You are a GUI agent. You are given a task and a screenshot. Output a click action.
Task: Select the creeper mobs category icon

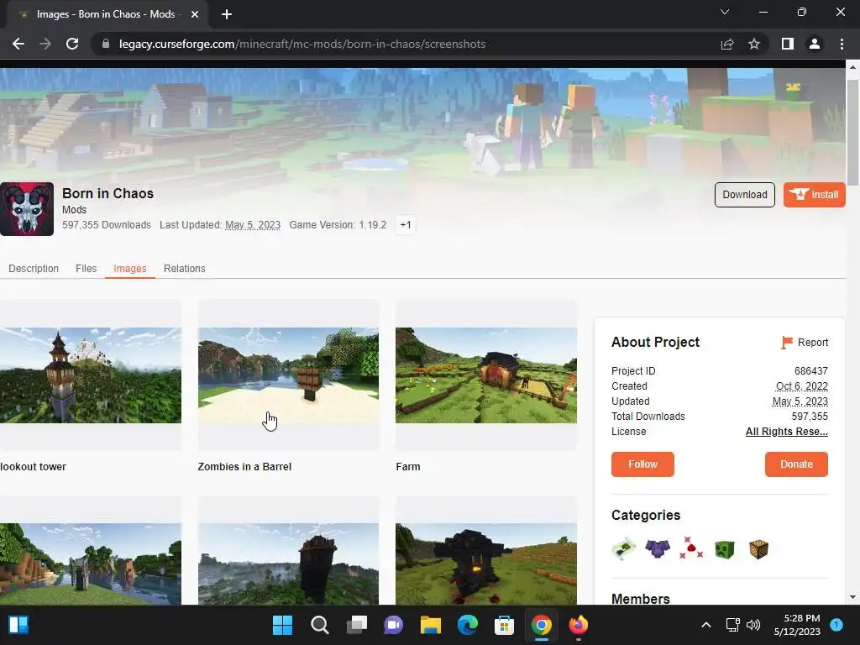[x=725, y=549]
